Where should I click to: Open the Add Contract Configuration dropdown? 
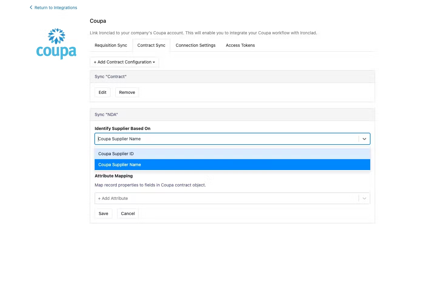pos(124,62)
